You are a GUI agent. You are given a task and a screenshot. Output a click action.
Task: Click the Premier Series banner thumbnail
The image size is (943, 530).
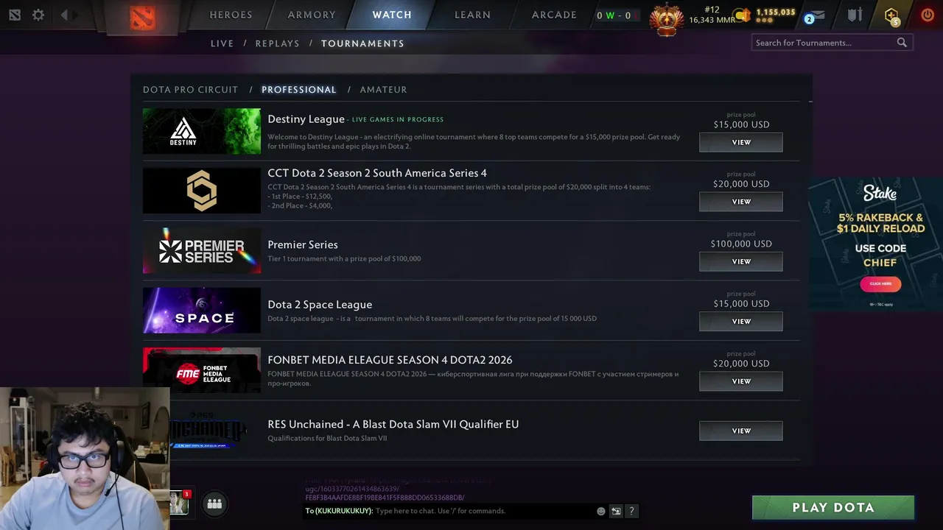(202, 250)
